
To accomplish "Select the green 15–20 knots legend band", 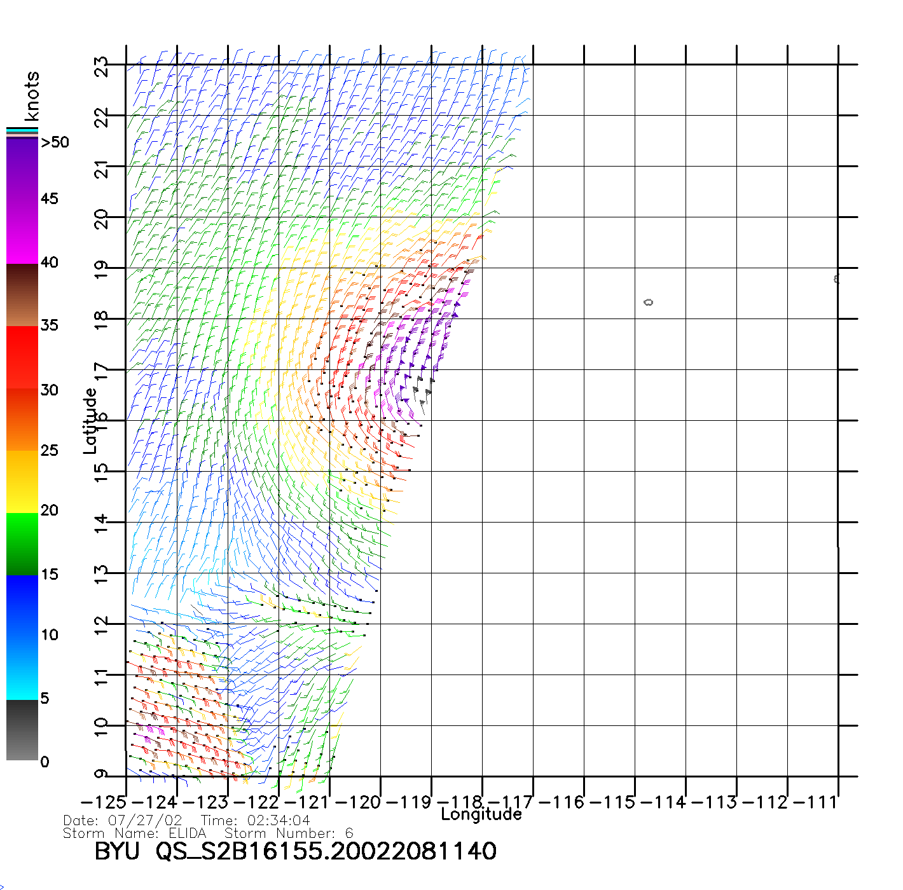I will 22,544.
